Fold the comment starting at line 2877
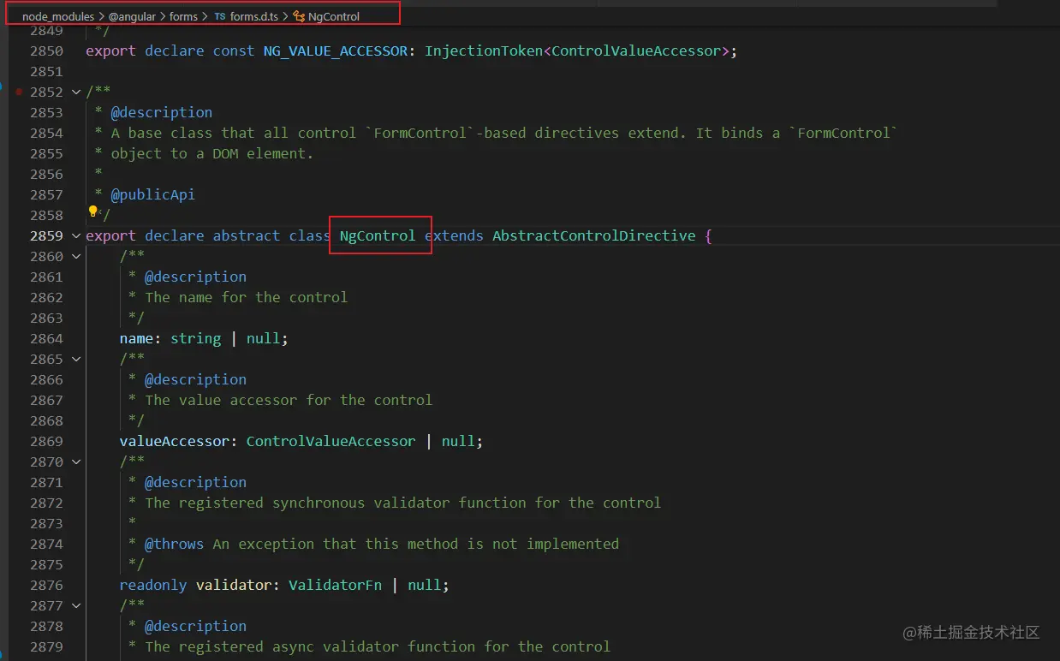Viewport: 1060px width, 661px height. pyautogui.click(x=76, y=605)
